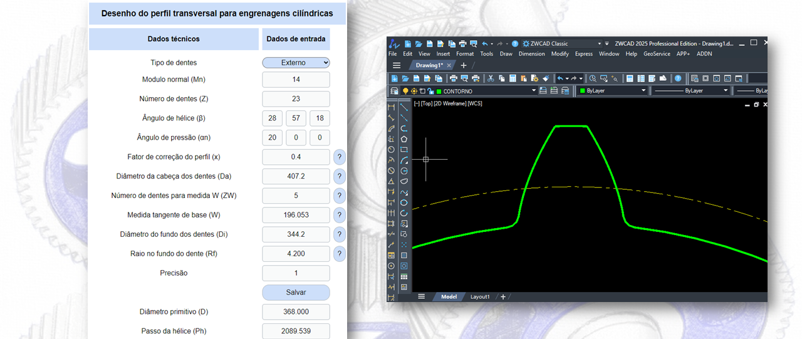Screen dimensions: 802x339
Task: Open the GeoService menu
Action: [657, 54]
